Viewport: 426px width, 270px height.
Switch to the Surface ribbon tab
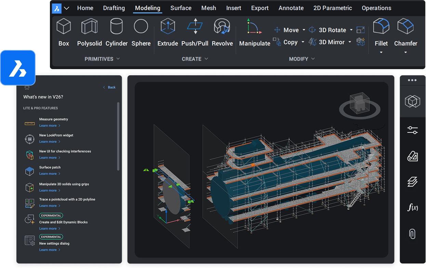pyautogui.click(x=181, y=8)
